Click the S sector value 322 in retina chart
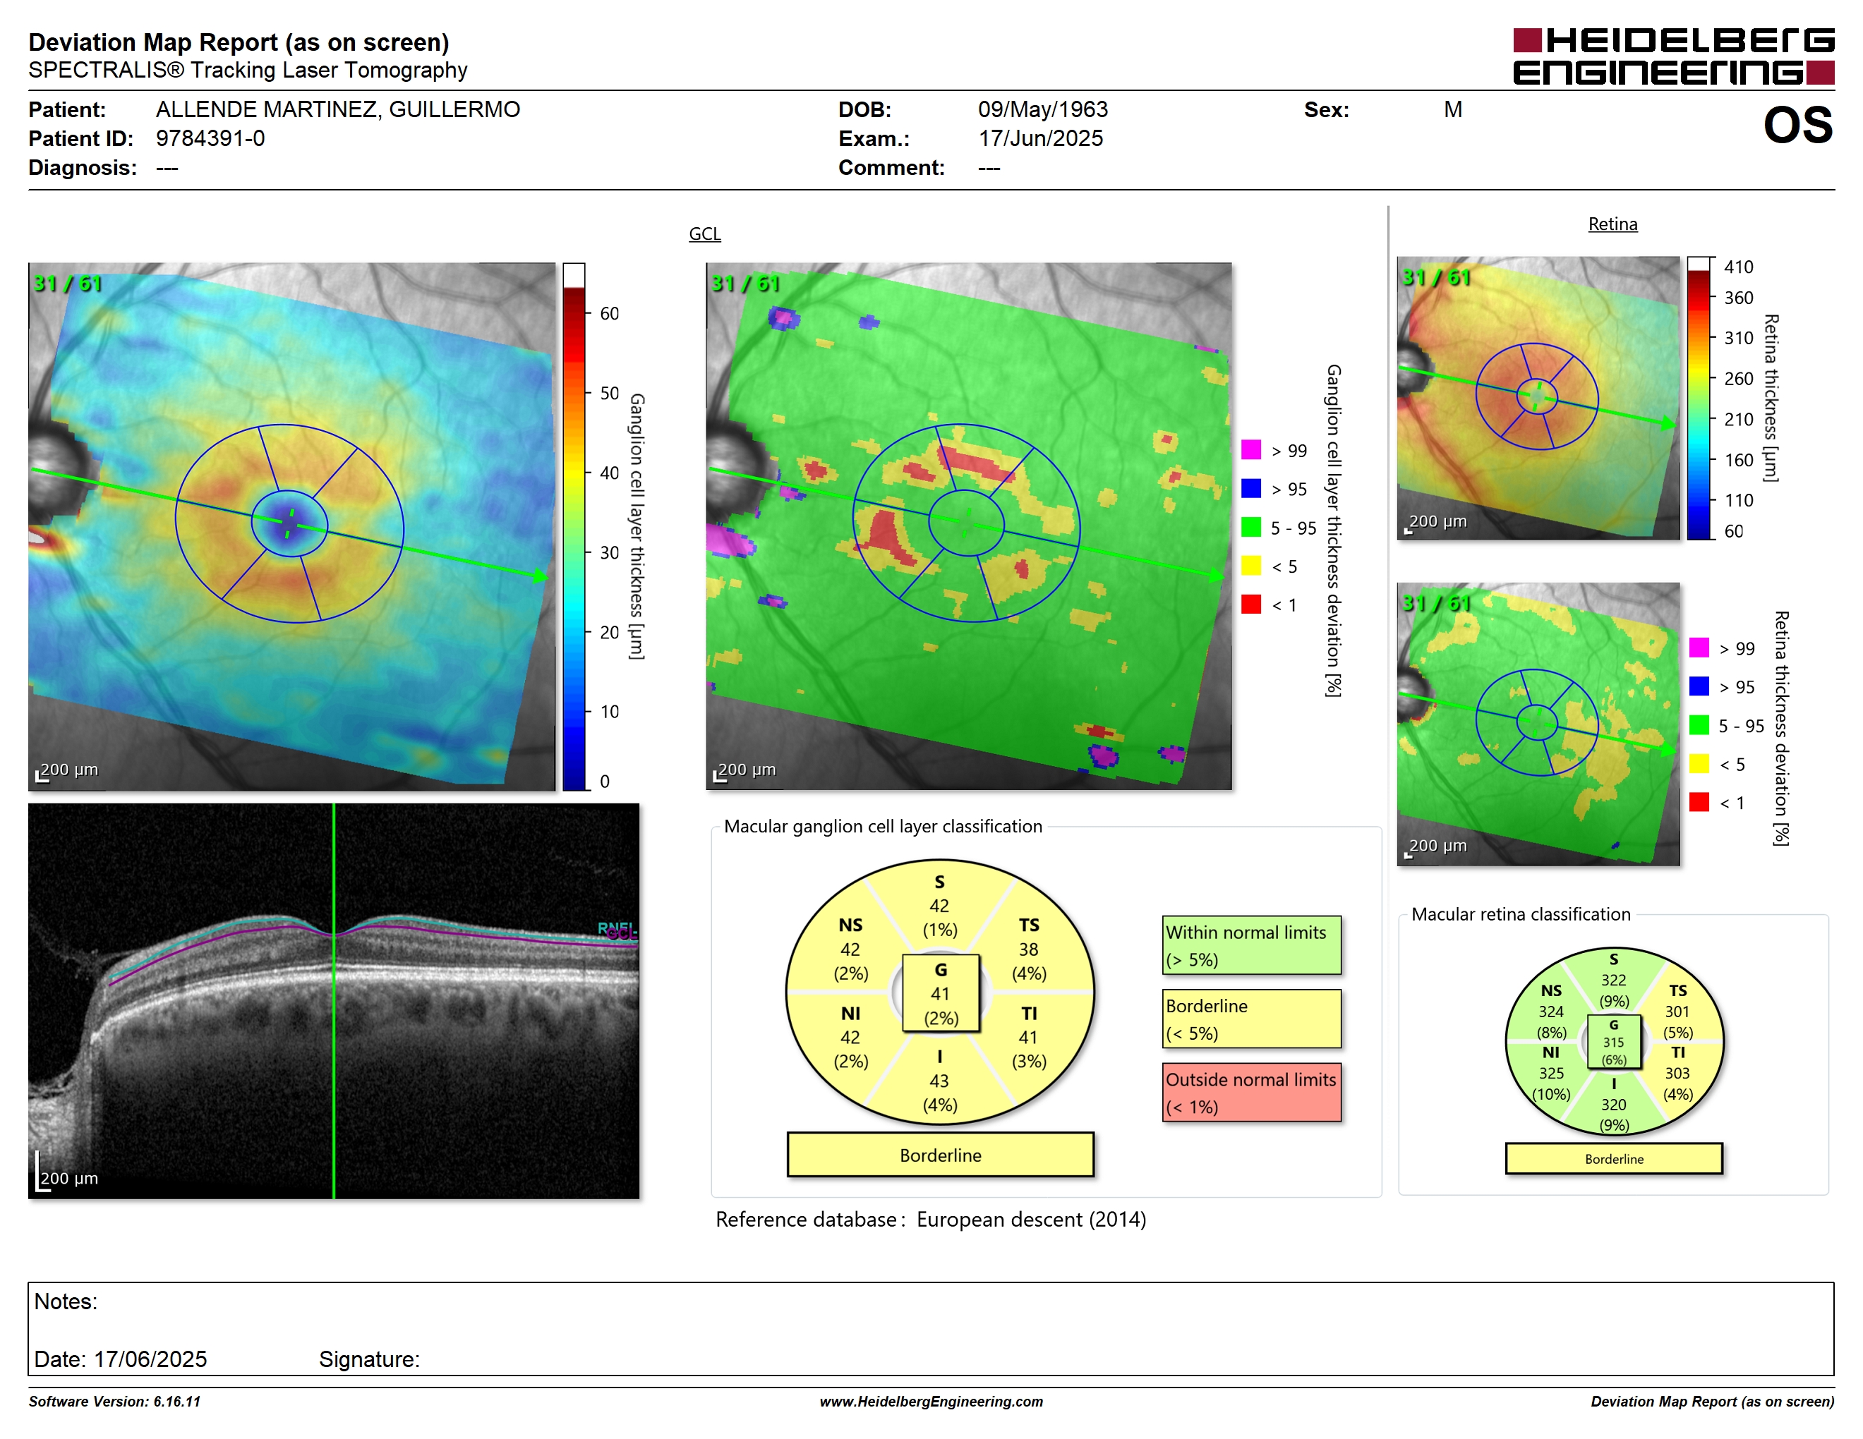 coord(1613,980)
